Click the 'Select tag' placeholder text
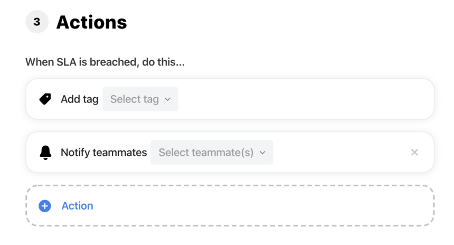Image resolution: width=454 pixels, height=245 pixels. [x=135, y=99]
